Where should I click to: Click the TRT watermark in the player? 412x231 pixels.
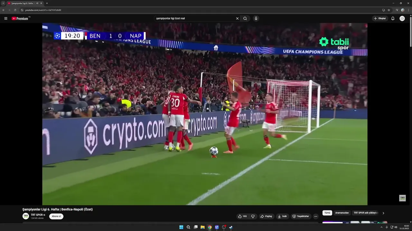tap(402, 198)
